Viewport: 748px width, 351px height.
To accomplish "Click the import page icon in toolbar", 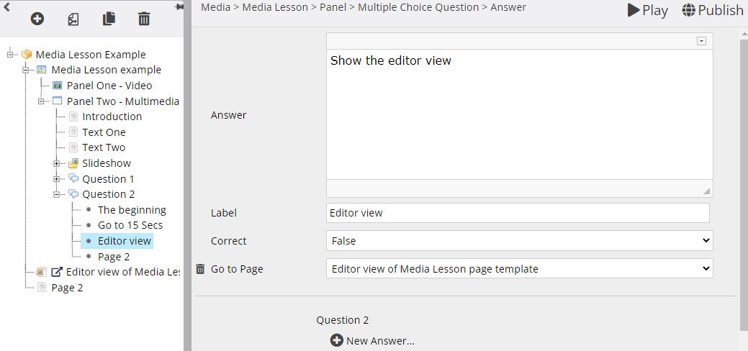I will tap(73, 19).
